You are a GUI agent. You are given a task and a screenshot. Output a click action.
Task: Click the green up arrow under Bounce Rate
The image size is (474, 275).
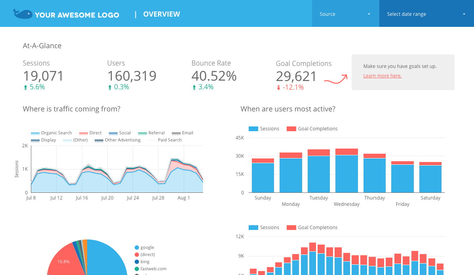pos(194,87)
